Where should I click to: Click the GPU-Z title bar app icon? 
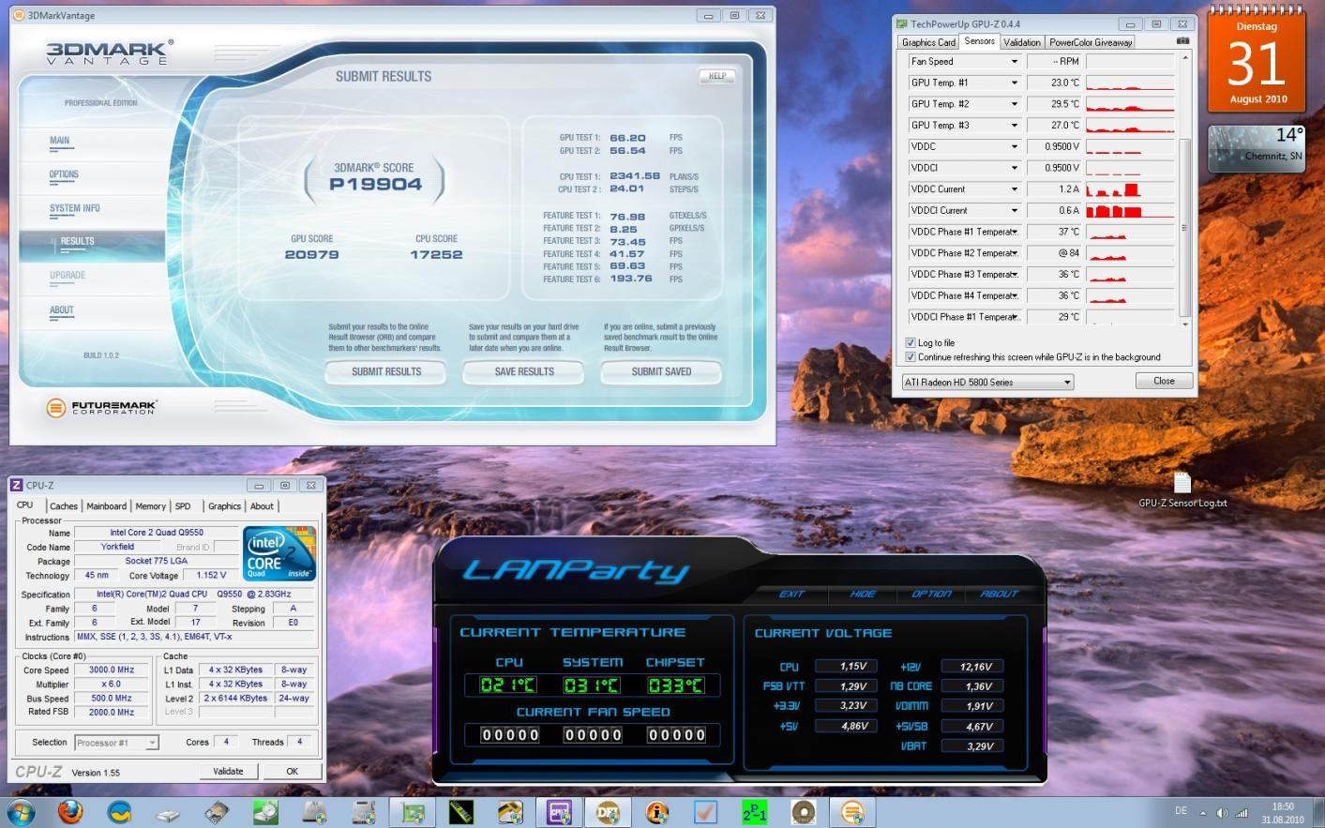point(902,24)
